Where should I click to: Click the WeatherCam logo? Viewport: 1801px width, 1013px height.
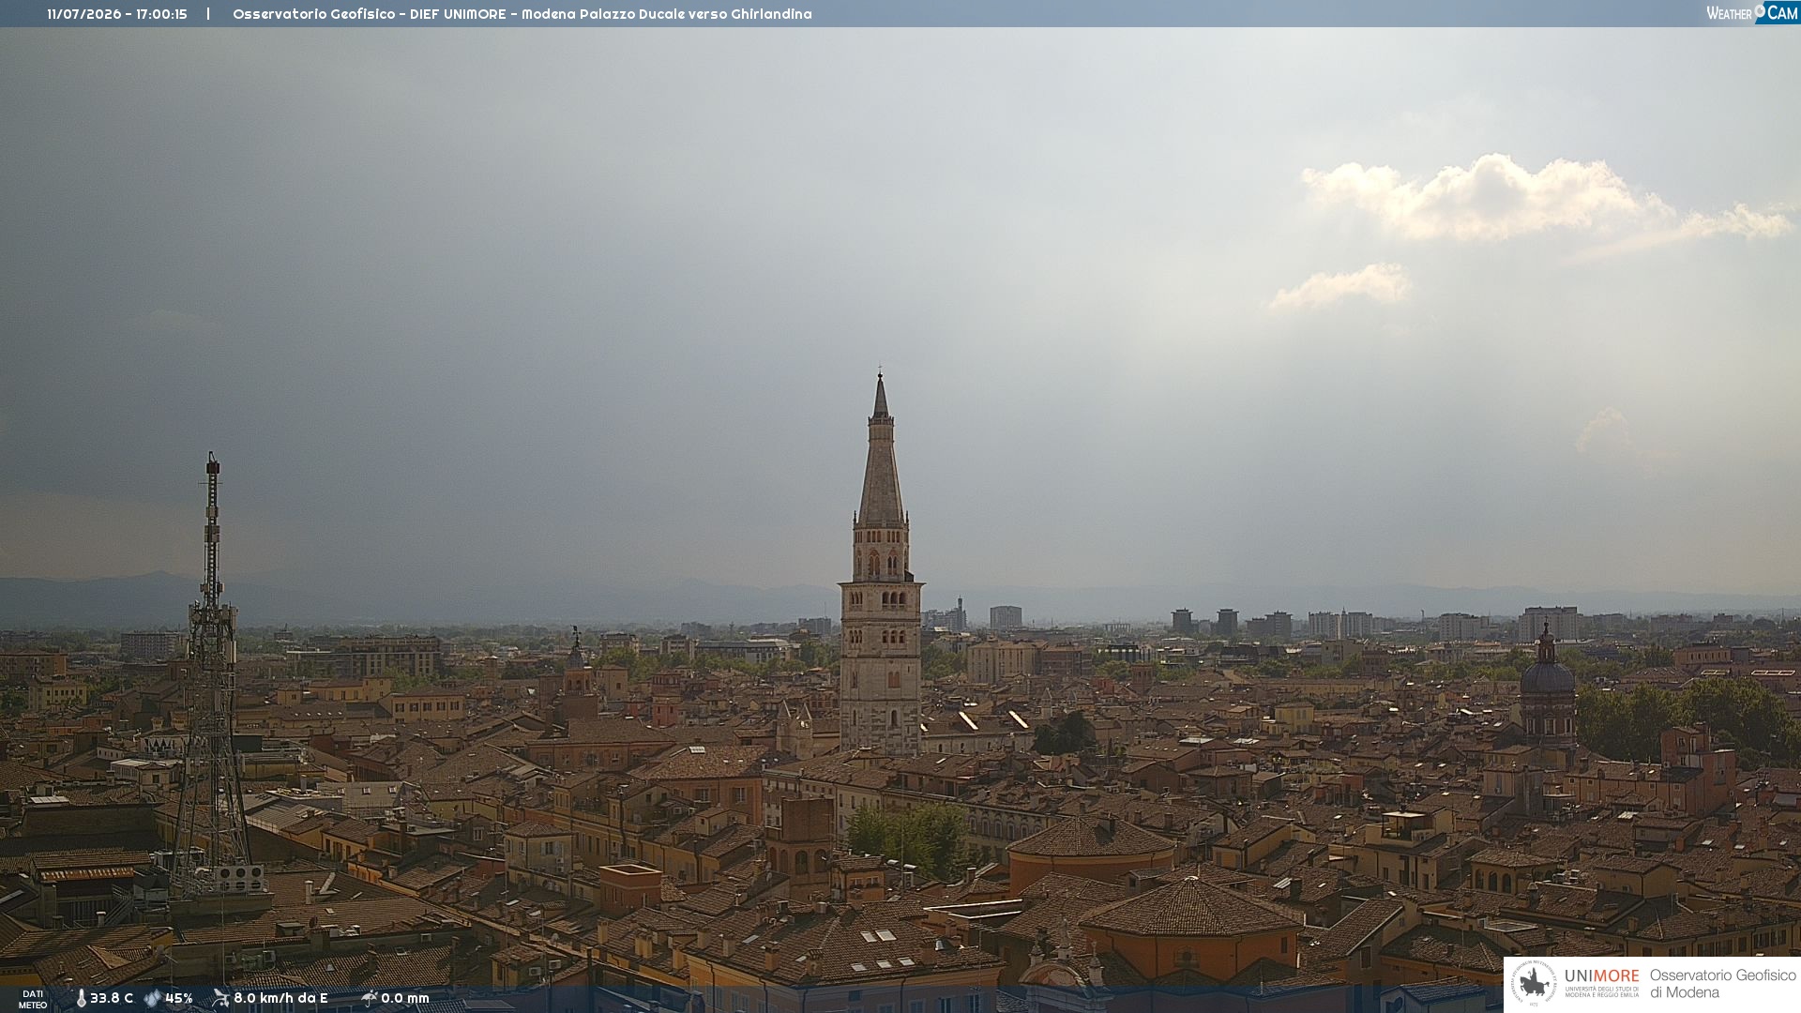click(1752, 12)
